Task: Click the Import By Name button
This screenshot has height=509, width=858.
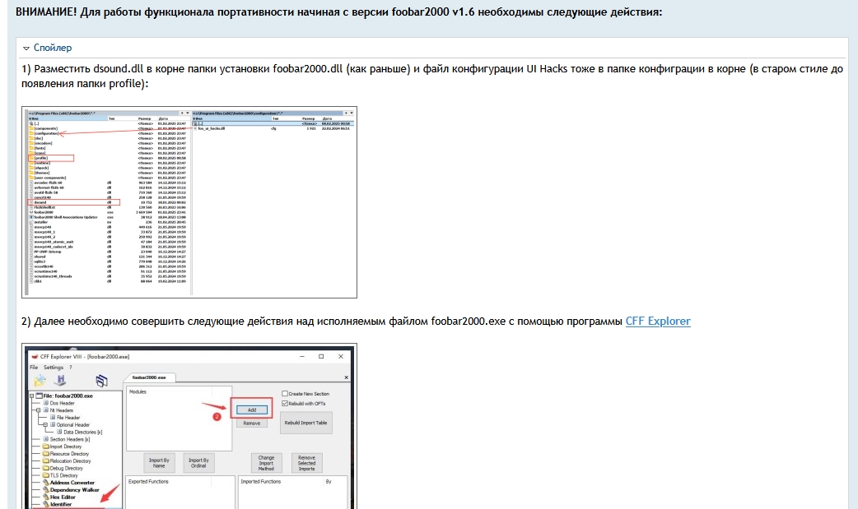Action: click(x=159, y=463)
